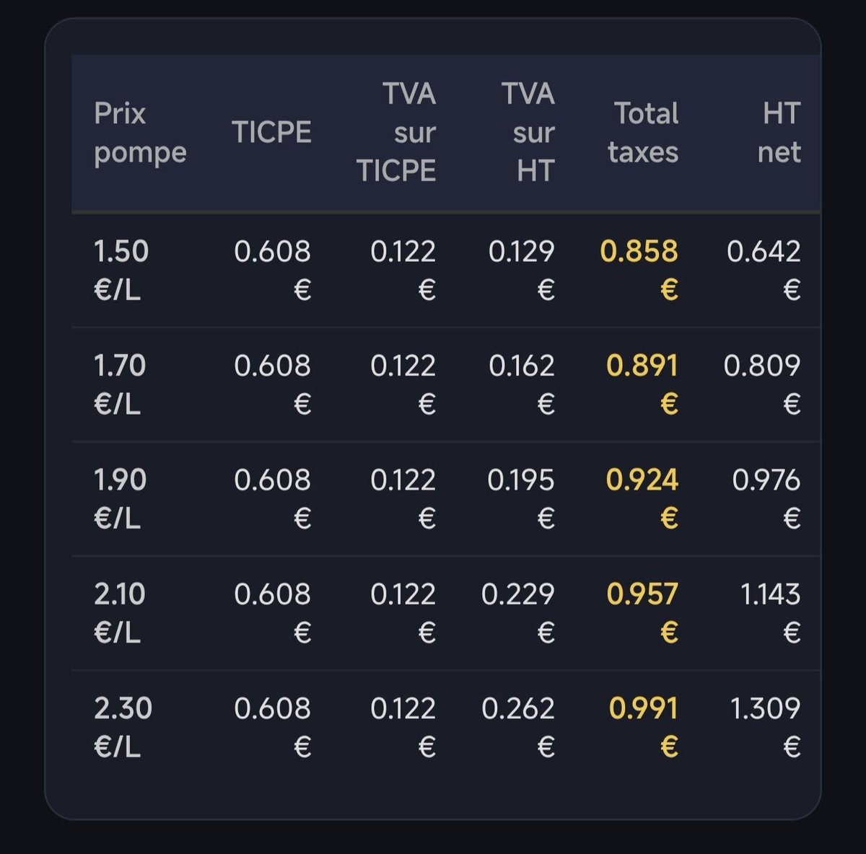Click TVA sur TICPE 0.122 € in 2.30 €/L row
Image resolution: width=866 pixels, height=854 pixels.
[403, 727]
